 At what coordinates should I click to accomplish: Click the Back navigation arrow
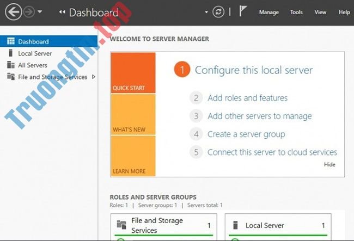pyautogui.click(x=13, y=12)
